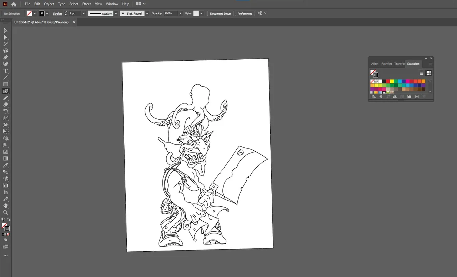The image size is (457, 277).
Task: Select the Direct Selection tool
Action: coord(6,37)
